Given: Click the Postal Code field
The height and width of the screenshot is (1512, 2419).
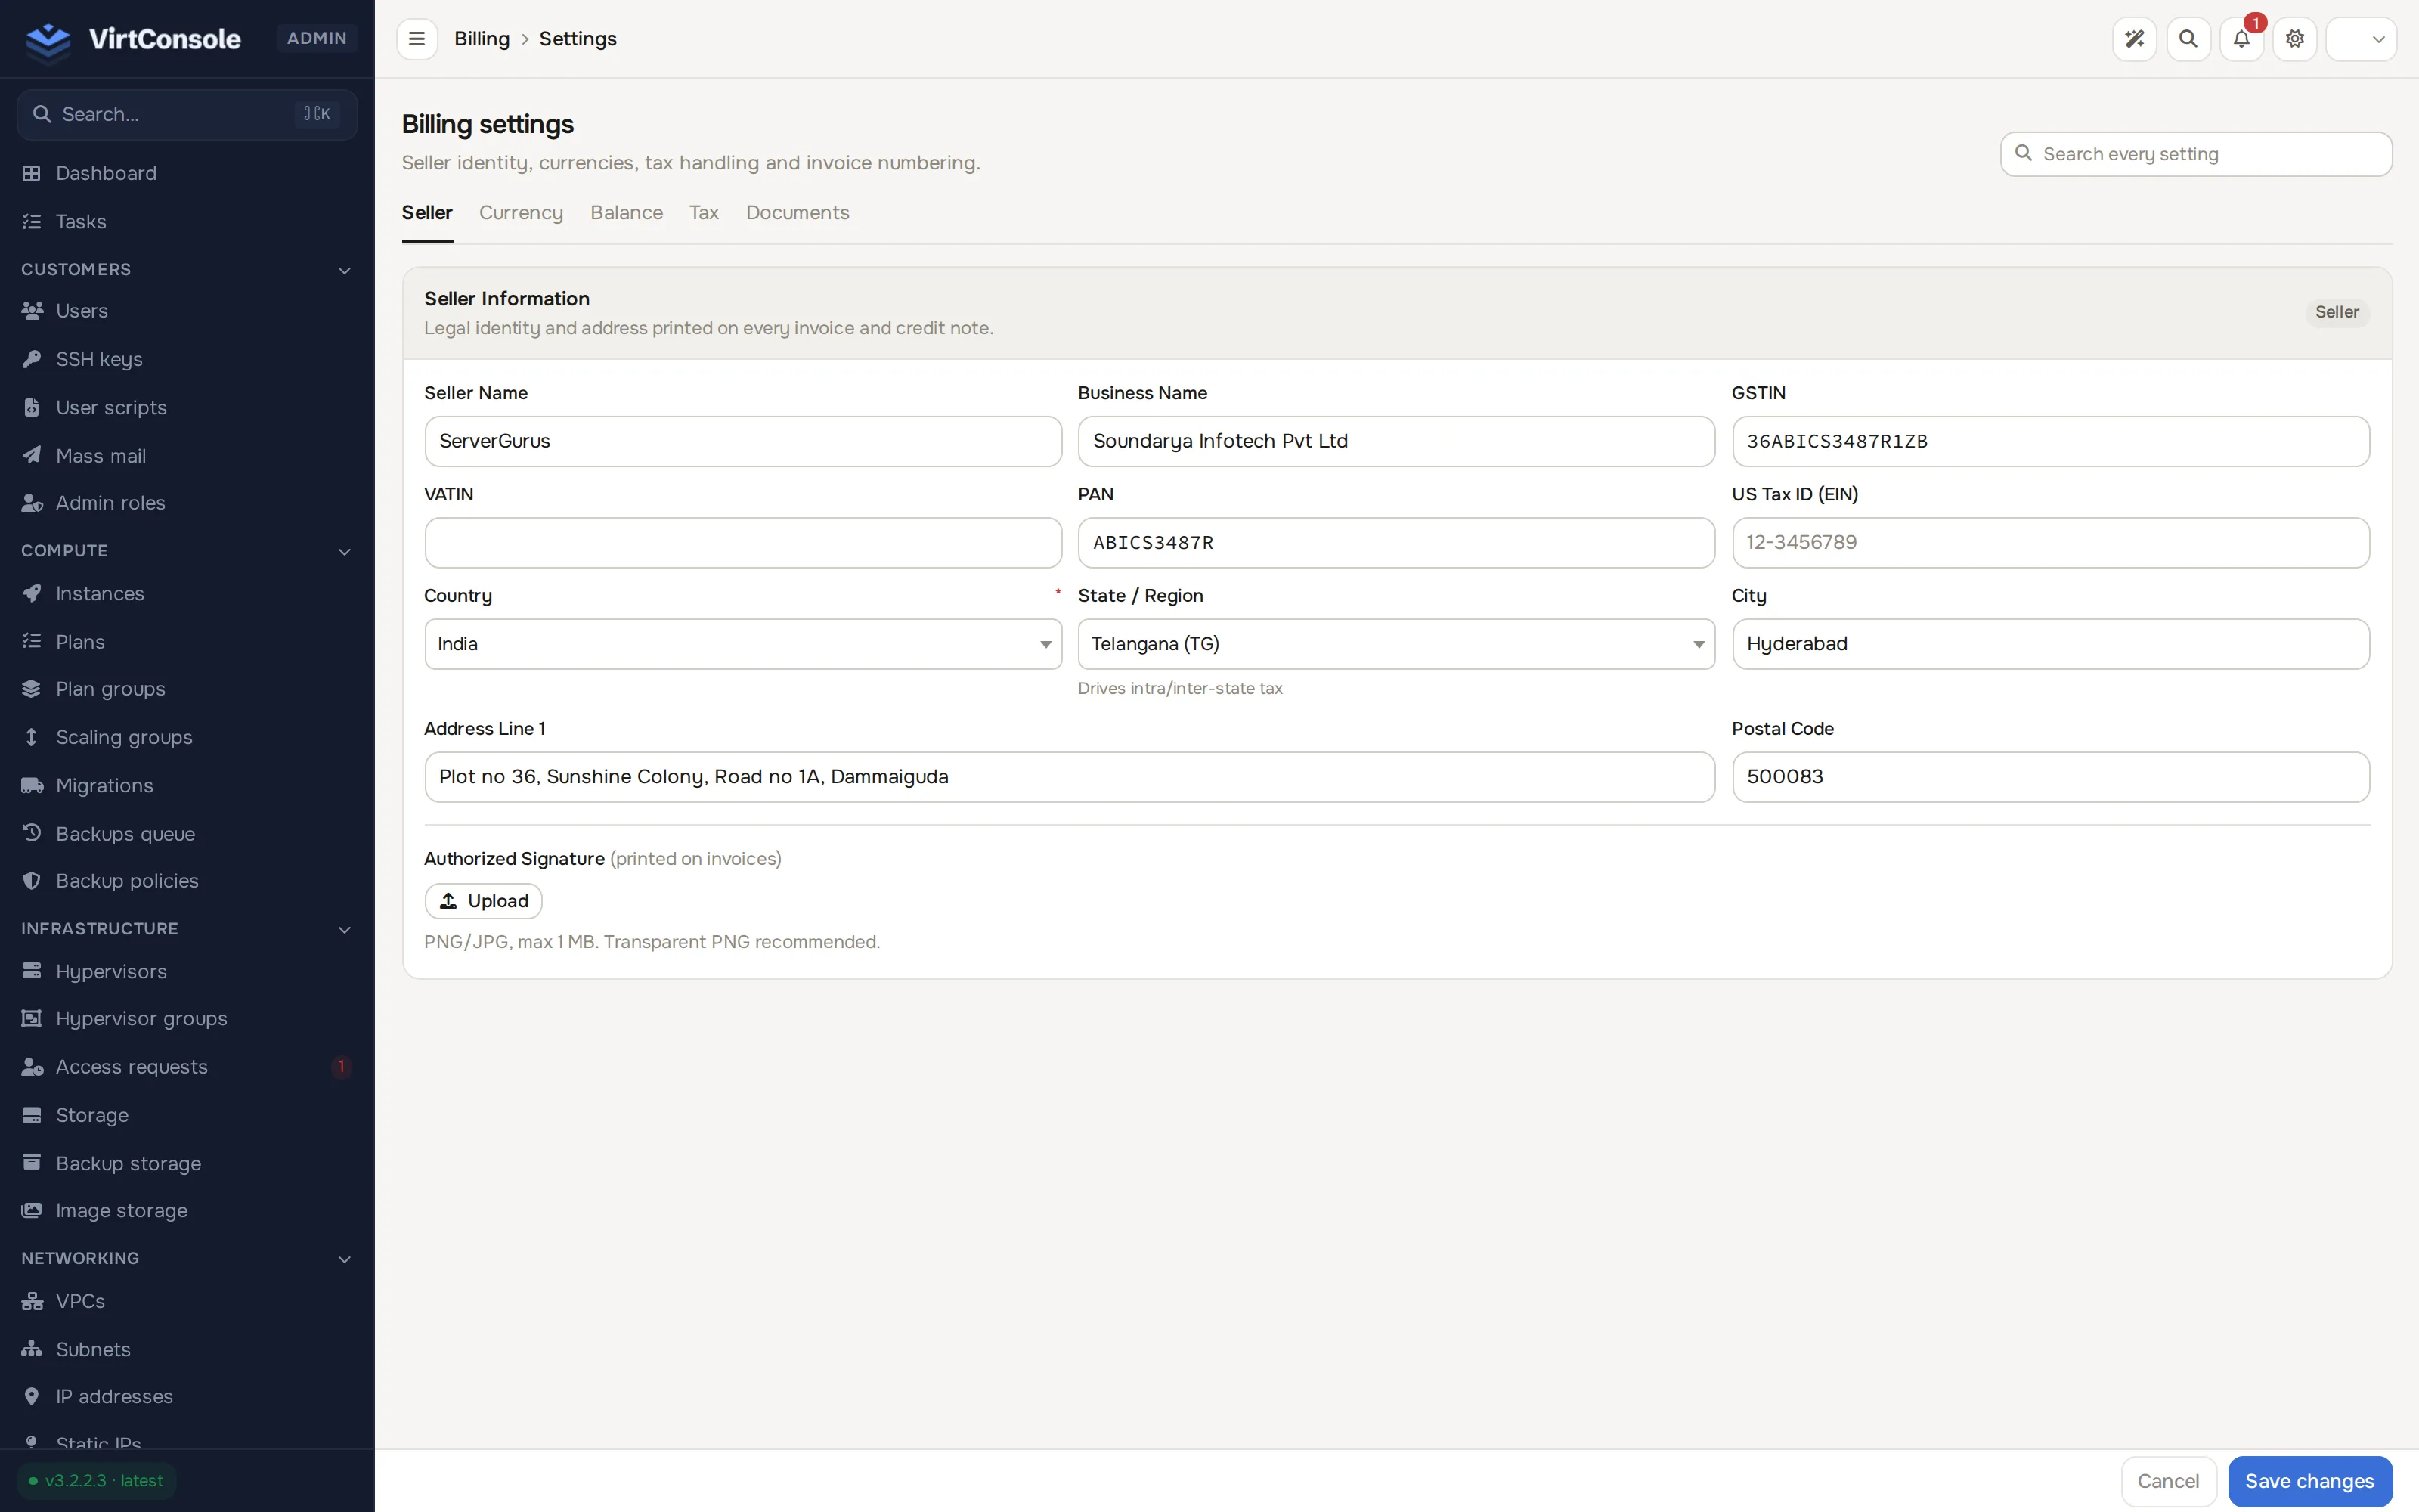Looking at the screenshot, I should 2050,777.
